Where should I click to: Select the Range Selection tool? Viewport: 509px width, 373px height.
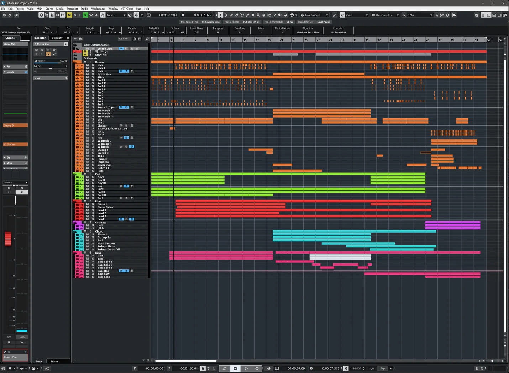(226, 15)
